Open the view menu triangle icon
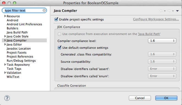182x105 pixels. (177, 11)
